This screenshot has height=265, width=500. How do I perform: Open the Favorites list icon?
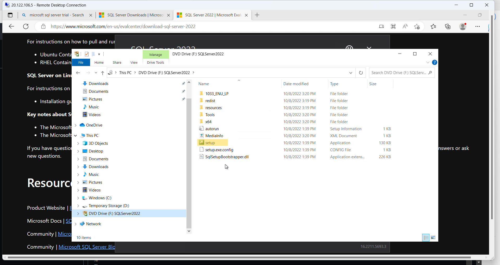coord(433,26)
